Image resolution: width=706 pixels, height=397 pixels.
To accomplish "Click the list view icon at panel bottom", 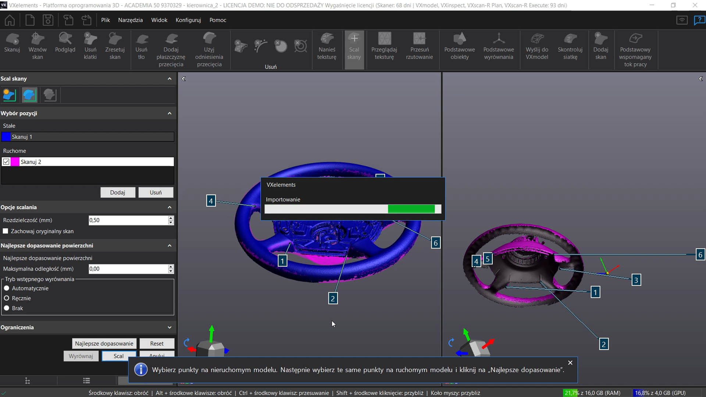I will (x=86, y=381).
